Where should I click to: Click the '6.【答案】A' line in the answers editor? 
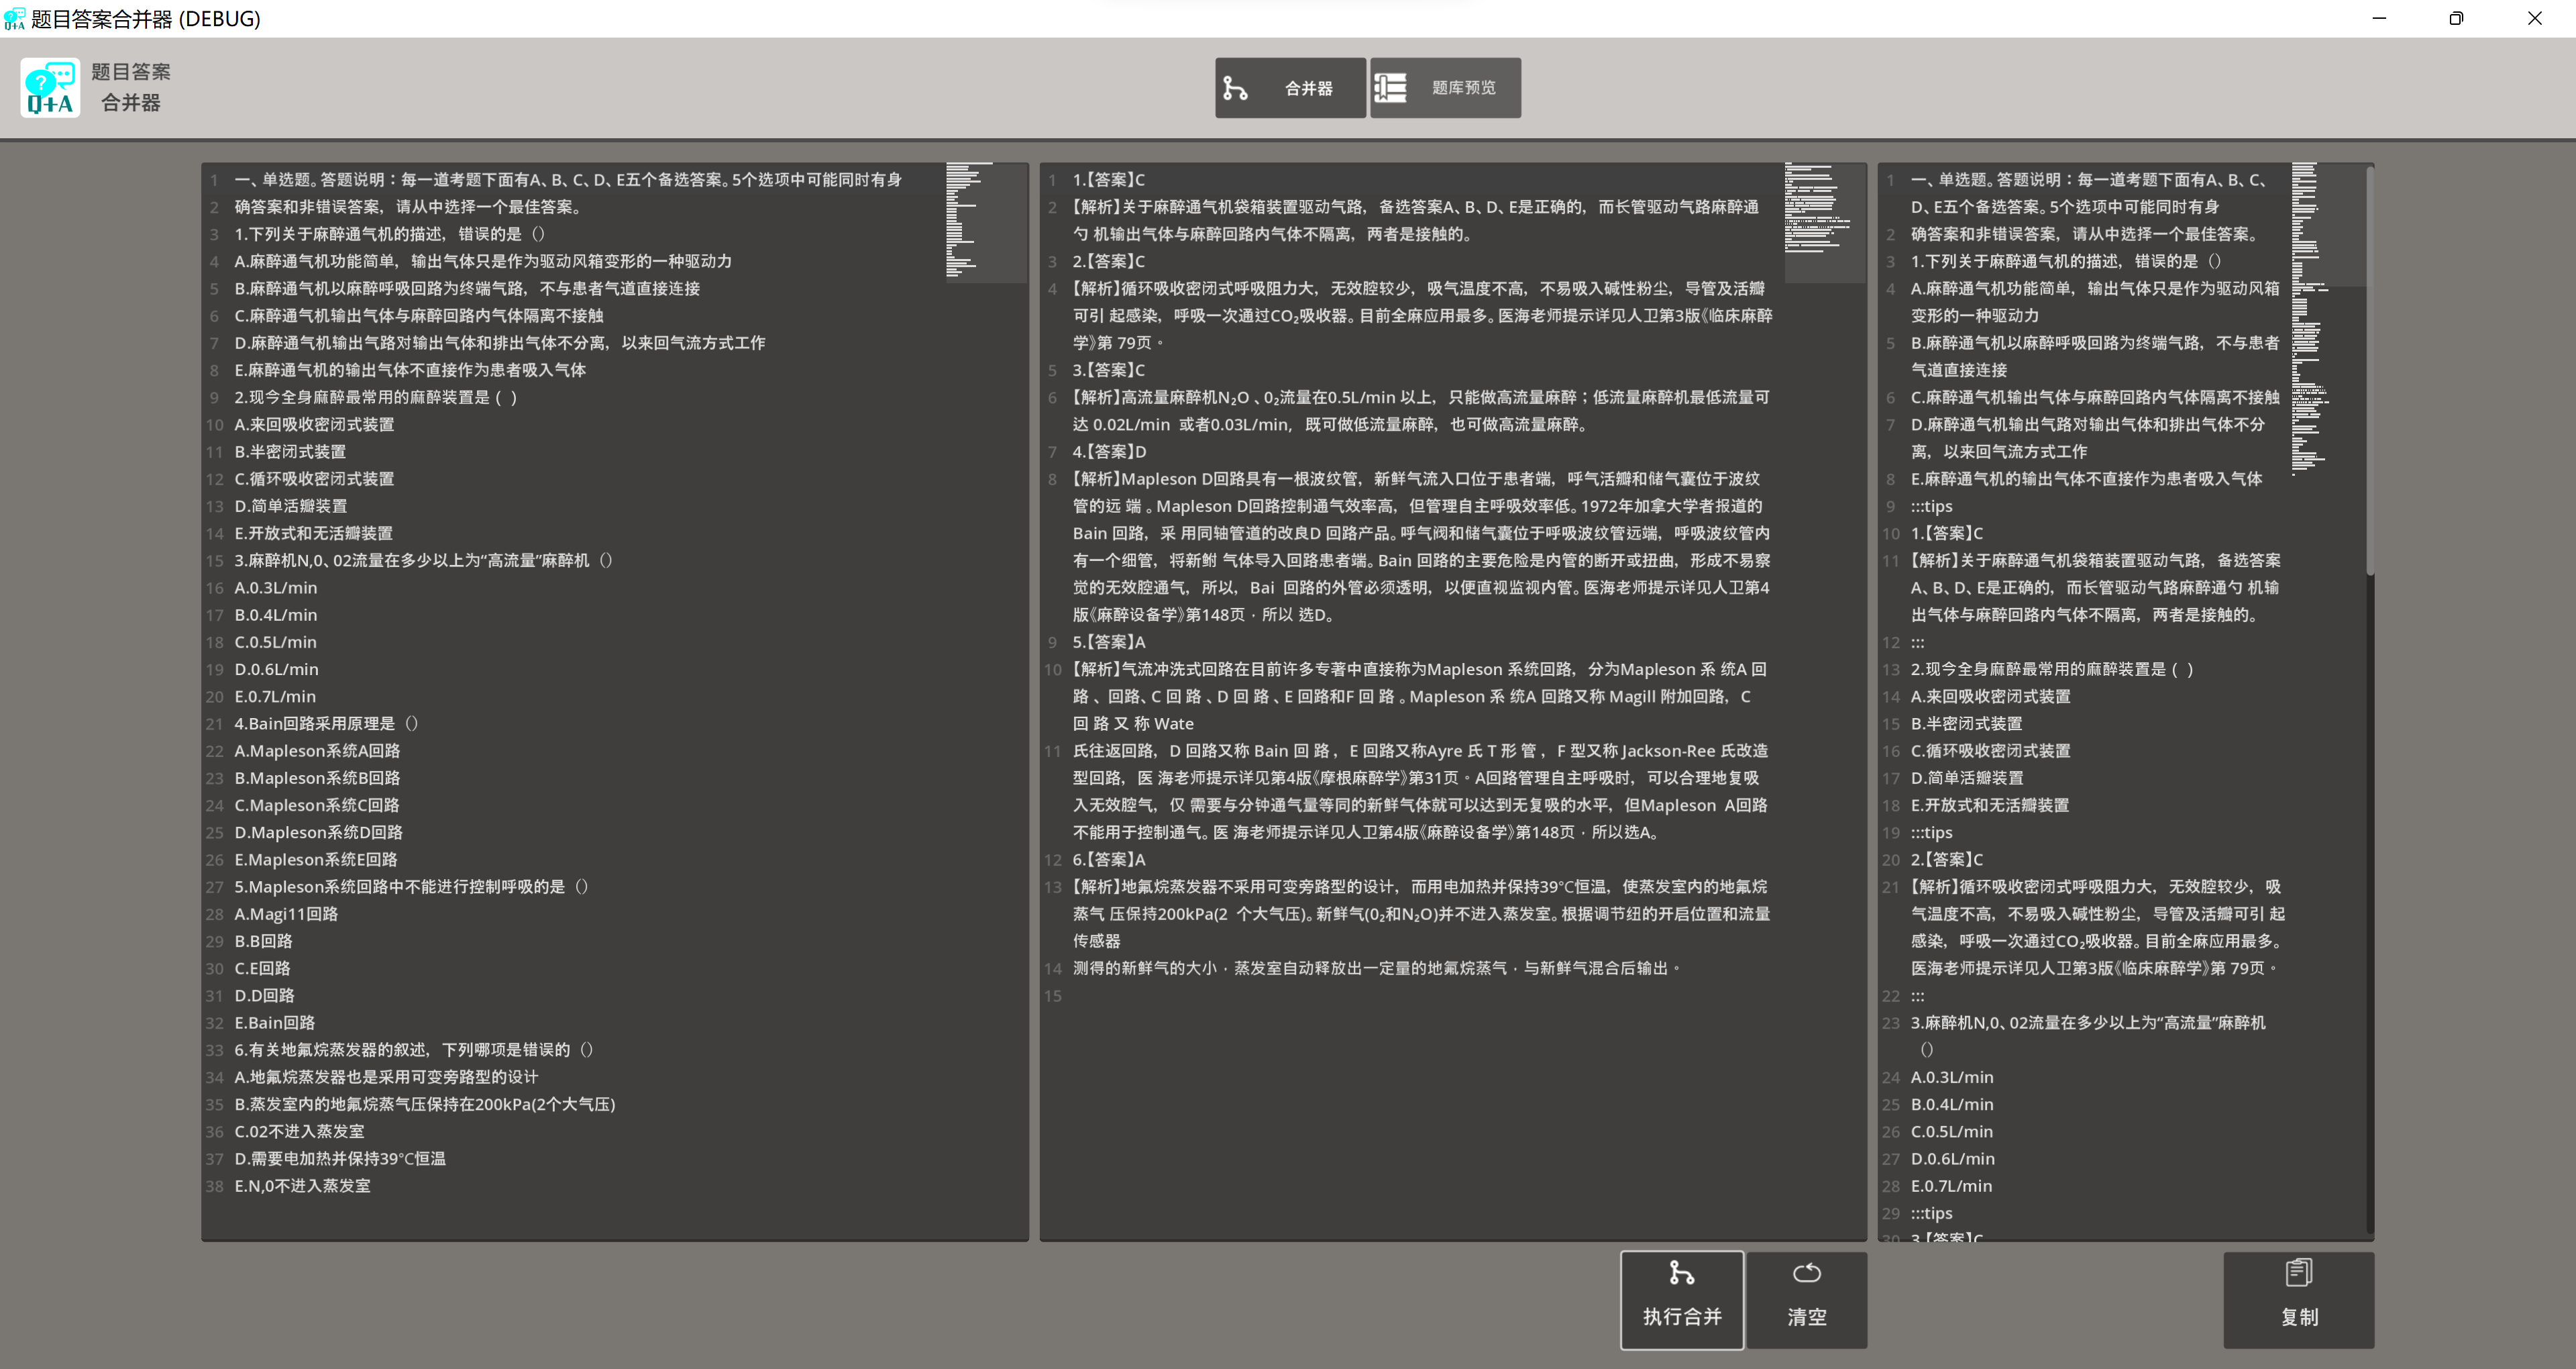click(x=1109, y=860)
